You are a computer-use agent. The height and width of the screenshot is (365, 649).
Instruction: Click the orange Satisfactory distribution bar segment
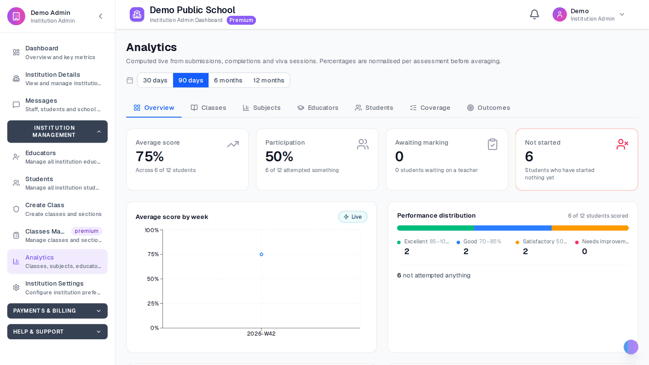tap(590, 228)
